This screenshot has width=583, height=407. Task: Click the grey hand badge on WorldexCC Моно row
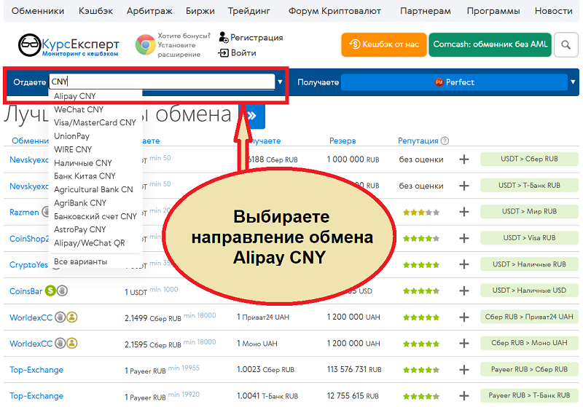(x=60, y=343)
